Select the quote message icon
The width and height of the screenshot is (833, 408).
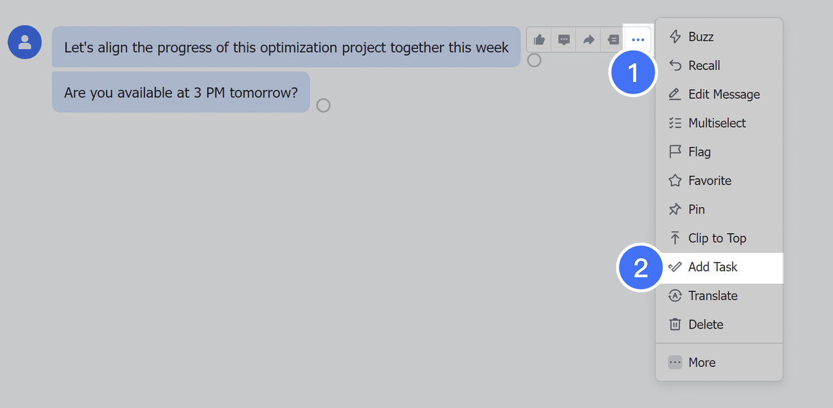(613, 39)
